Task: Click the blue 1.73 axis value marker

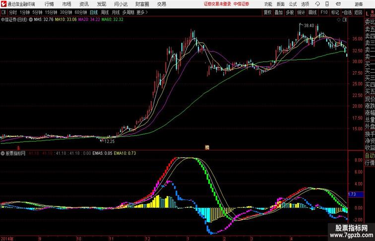Action: point(356,194)
